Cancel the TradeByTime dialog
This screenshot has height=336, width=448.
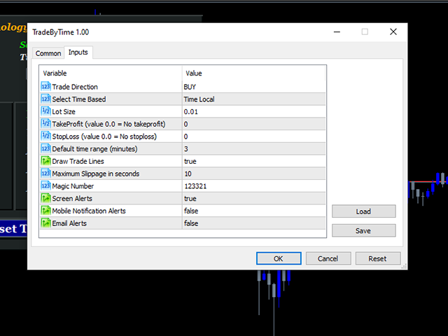coord(328,258)
